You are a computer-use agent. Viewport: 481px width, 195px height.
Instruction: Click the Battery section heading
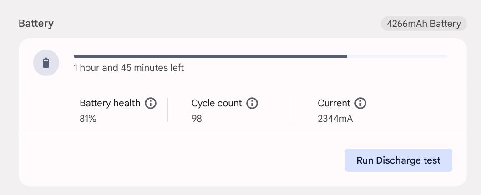[36, 24]
